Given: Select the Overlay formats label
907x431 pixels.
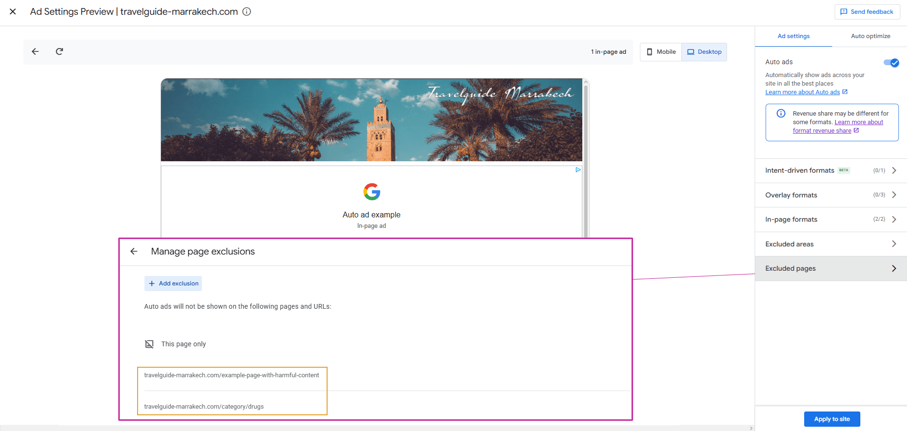Looking at the screenshot, I should pyautogui.click(x=791, y=195).
